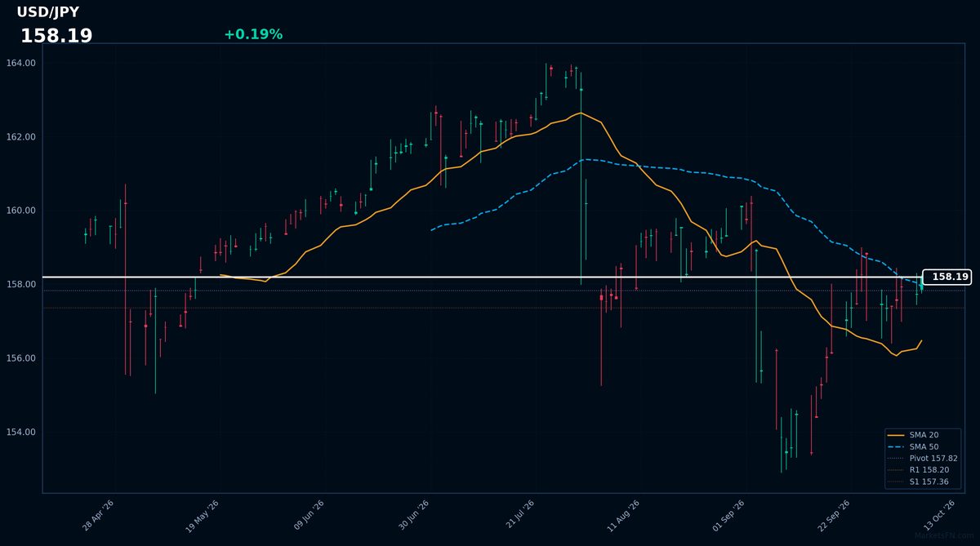This screenshot has width=980, height=546.
Task: Click the 160.00 price axis label
Action: [x=20, y=211]
